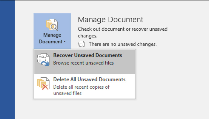The image size is (209, 119).
Task: Click the bold "Recover Unsaved Documents" title text
Action: click(x=87, y=55)
